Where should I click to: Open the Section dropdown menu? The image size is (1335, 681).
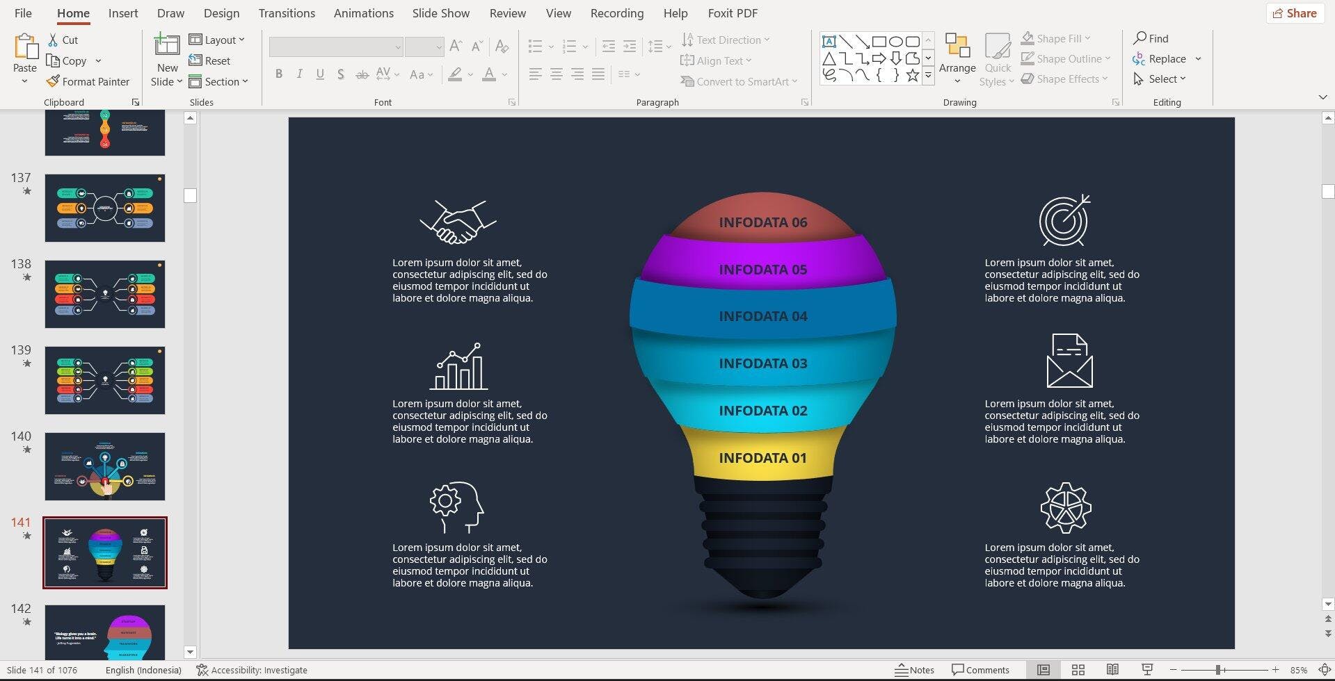pos(218,81)
